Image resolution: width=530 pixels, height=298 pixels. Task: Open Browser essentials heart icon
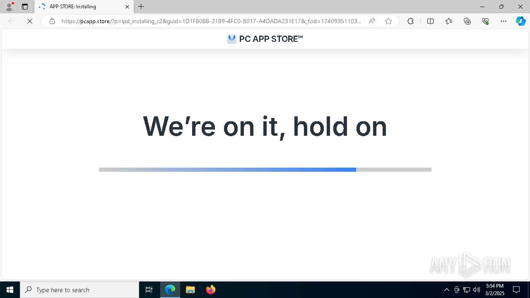point(485,21)
